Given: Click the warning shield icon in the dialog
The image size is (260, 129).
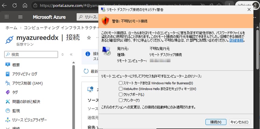Looking at the screenshot, I should 105,21.
